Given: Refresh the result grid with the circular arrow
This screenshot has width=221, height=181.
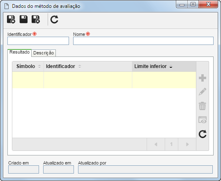Looking at the screenshot, I should pyautogui.click(x=203, y=134).
